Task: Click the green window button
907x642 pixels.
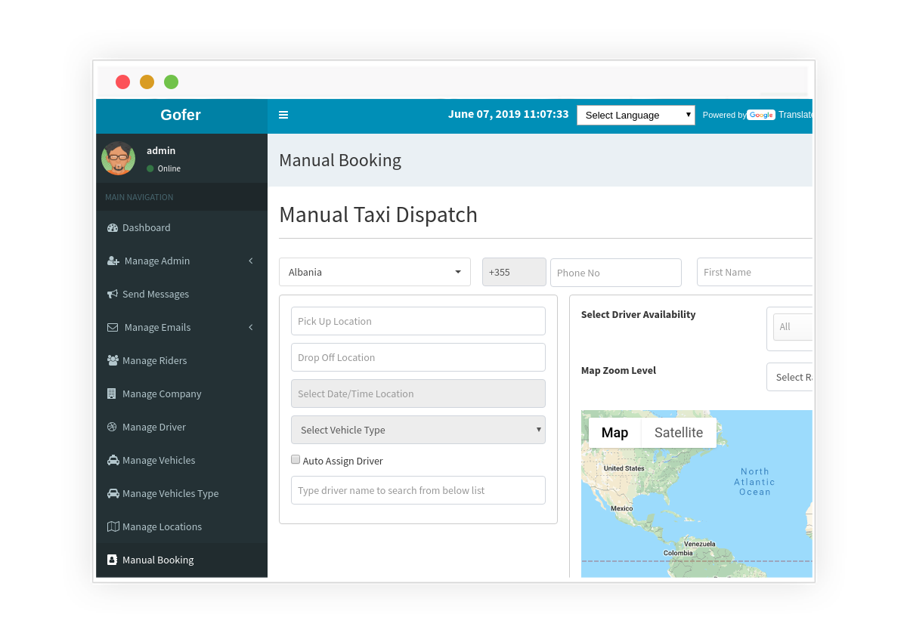Action: 172,82
